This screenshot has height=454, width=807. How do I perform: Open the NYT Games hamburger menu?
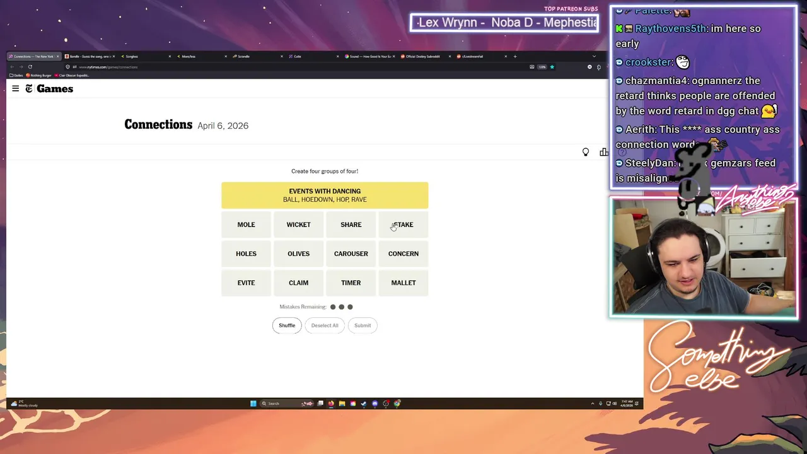point(15,89)
